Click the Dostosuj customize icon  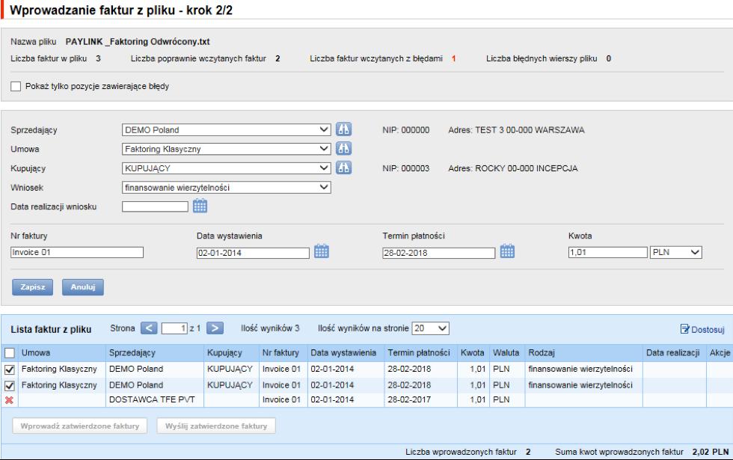(x=685, y=329)
